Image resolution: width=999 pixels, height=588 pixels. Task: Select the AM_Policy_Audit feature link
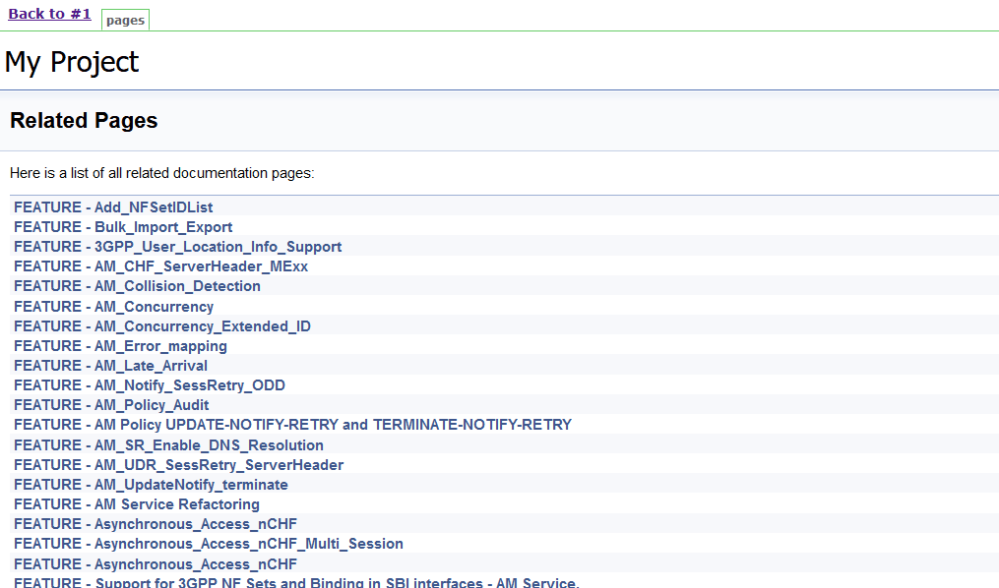point(111,404)
